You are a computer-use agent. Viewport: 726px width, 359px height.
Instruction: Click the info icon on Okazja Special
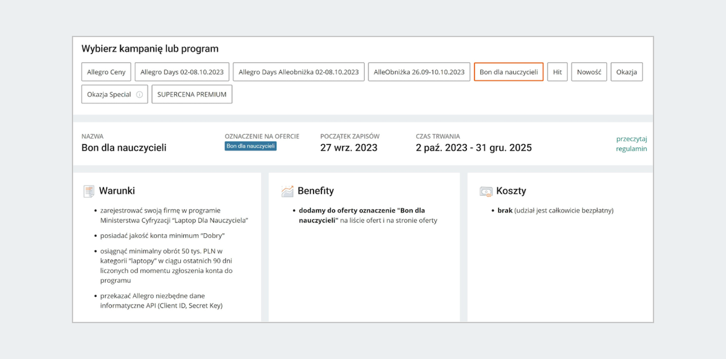139,94
